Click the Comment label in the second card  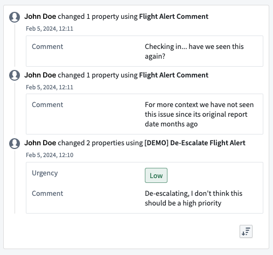tap(47, 104)
